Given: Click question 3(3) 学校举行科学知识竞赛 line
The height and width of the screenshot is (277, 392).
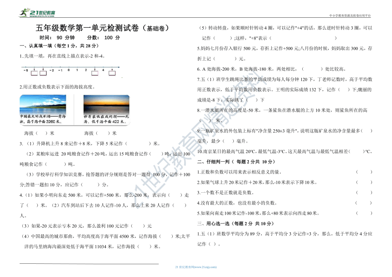Looking at the screenshot, I should [x=108, y=174].
